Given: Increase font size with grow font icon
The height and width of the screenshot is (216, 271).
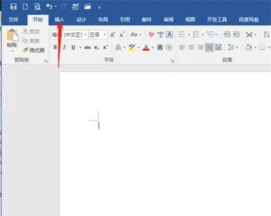Looking at the screenshot, I should coord(112,35).
